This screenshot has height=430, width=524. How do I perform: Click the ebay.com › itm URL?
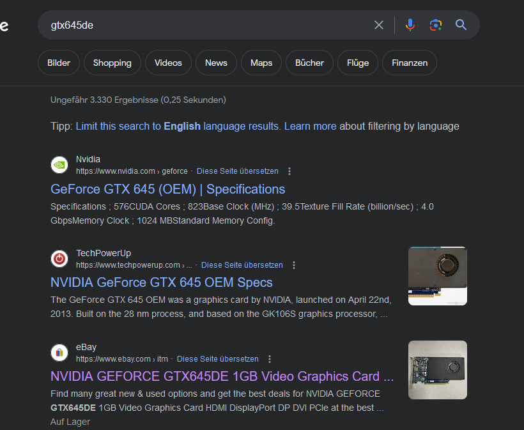122,359
